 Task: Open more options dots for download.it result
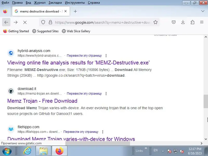[x=106, y=94]
